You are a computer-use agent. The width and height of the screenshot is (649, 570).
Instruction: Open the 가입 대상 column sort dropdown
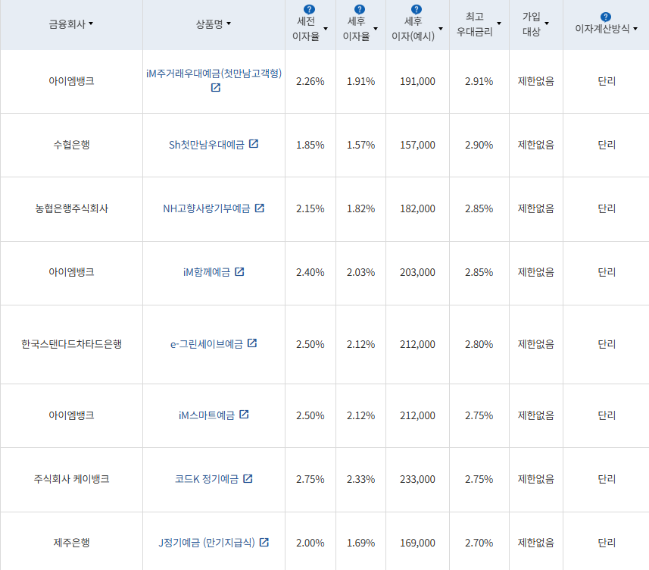coord(547,23)
